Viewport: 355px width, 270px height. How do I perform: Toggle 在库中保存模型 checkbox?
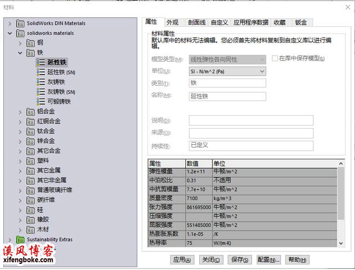coord(275,58)
